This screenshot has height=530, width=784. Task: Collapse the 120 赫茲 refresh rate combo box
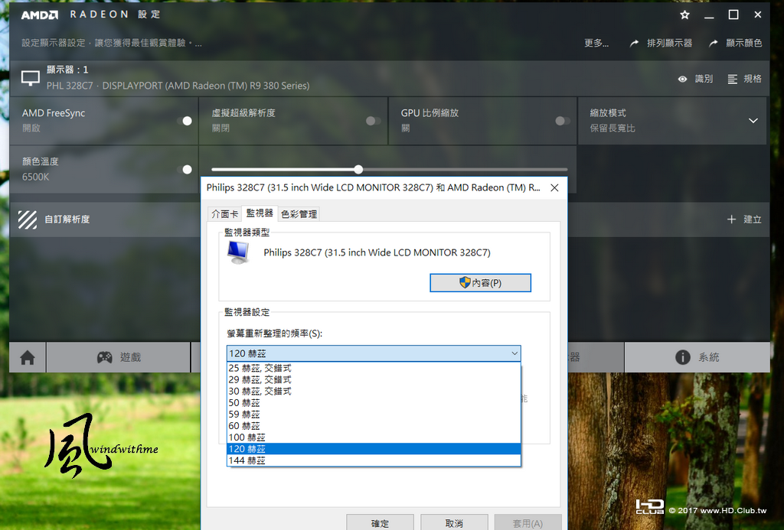(x=374, y=353)
